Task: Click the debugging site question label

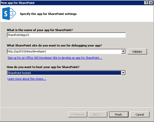Action: point(54,45)
